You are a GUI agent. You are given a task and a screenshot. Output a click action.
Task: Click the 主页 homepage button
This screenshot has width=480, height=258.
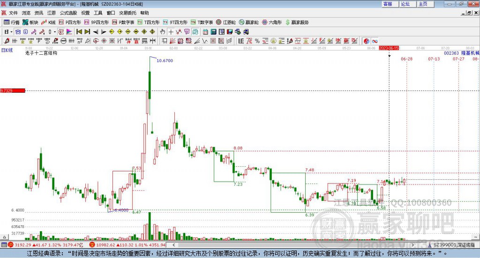pos(426,4)
